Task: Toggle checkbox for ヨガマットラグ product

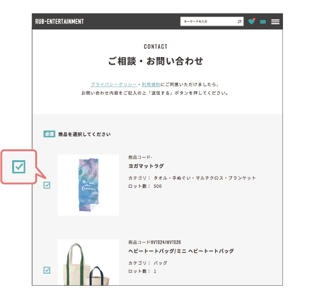Action: pyautogui.click(x=47, y=185)
